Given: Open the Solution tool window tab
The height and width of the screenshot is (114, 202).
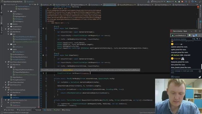Looking at the screenshot, I should [2, 9].
